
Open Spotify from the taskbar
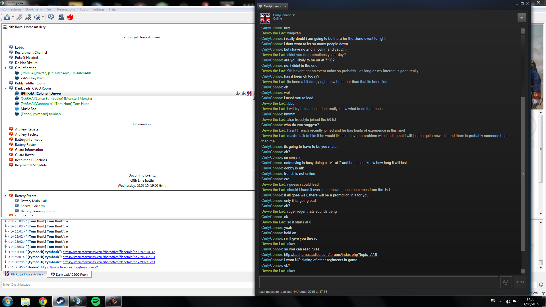pyautogui.click(x=96, y=301)
